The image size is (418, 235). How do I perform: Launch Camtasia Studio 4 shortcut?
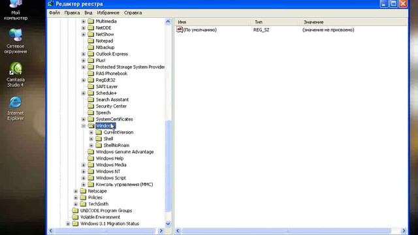pos(16,74)
